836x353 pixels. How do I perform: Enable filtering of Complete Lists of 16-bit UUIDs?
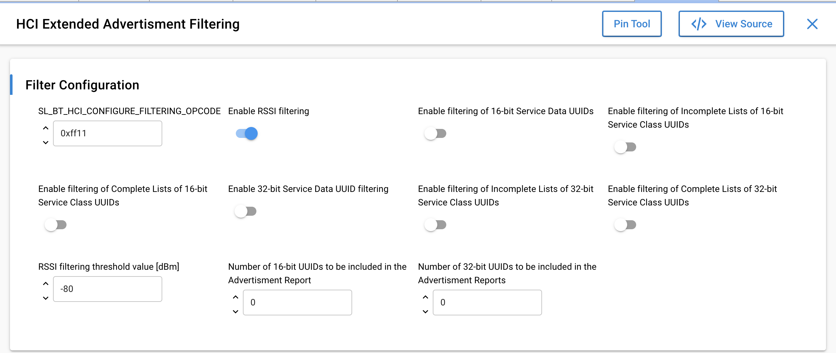tap(56, 224)
